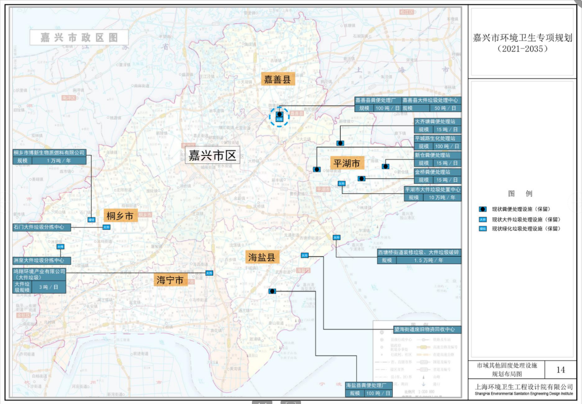Click the 1万吨/年 scale value
The width and height of the screenshot is (582, 404).
coord(59,161)
